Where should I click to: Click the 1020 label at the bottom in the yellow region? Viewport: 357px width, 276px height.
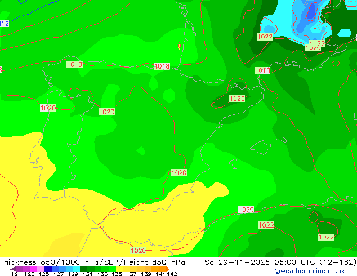click(139, 251)
